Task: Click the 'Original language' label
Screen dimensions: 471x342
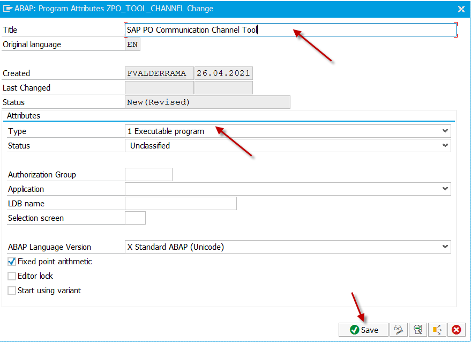Action: click(x=32, y=44)
